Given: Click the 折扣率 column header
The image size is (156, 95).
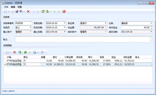Looking at the screenshot, I should coord(82,57).
